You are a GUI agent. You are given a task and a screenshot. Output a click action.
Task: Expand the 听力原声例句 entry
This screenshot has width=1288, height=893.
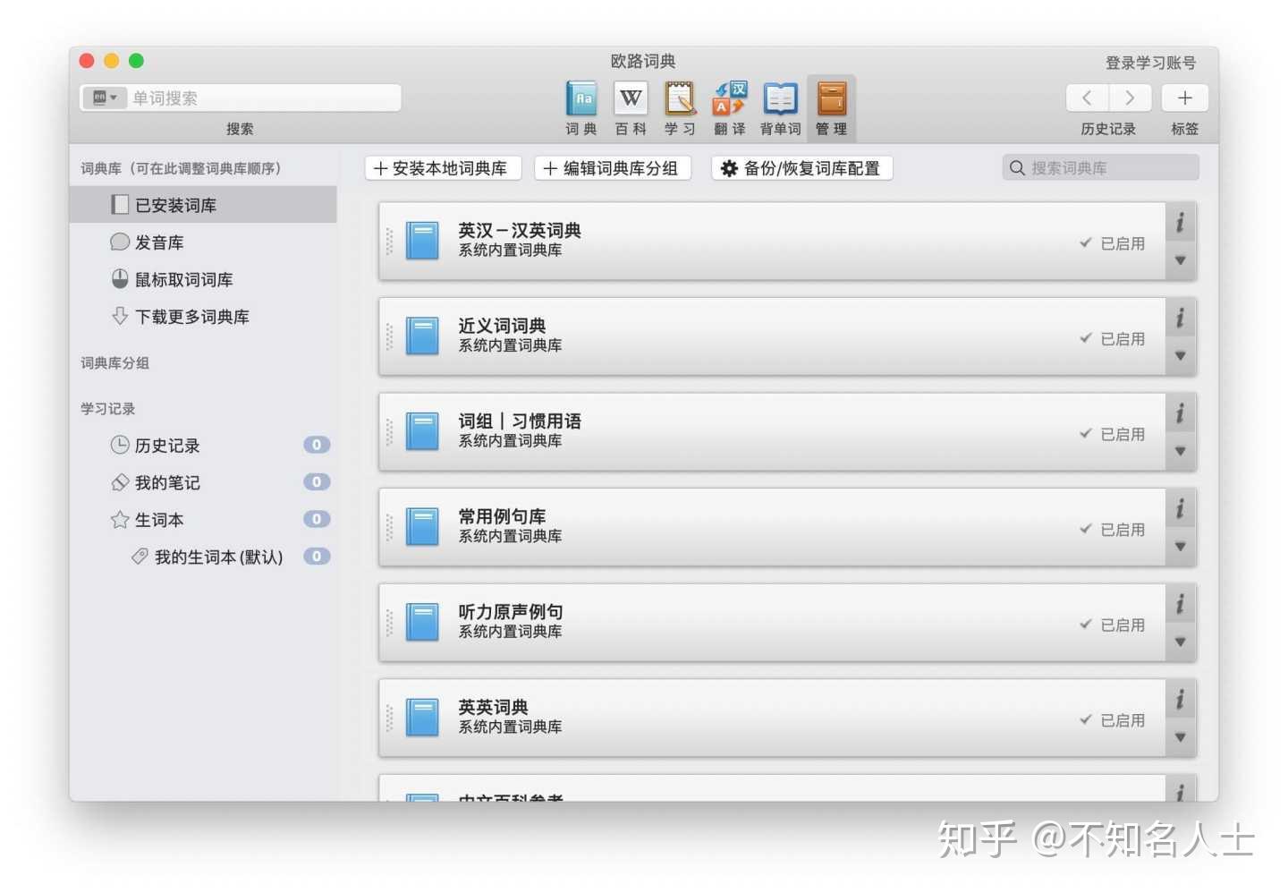click(x=1180, y=642)
